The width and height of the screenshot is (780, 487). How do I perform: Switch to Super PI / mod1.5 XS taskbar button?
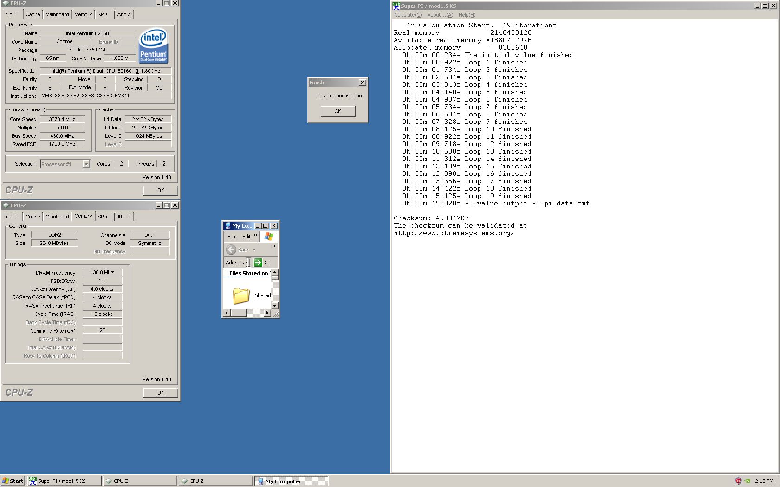tap(64, 481)
